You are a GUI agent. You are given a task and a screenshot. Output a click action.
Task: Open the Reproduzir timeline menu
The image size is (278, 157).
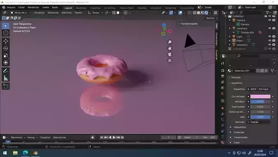(18, 137)
